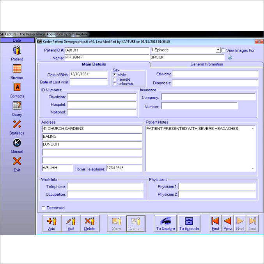The height and width of the screenshot is (264, 264).
Task: Jump to Last patient record
Action: 252,223
